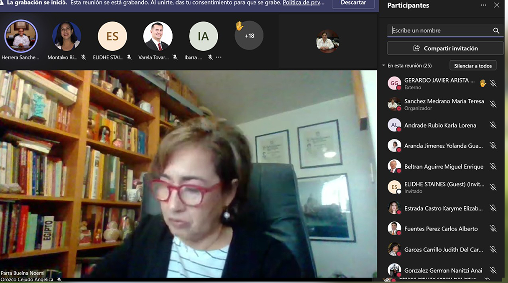Click Montalvo Ri... participant photo

pos(67,36)
